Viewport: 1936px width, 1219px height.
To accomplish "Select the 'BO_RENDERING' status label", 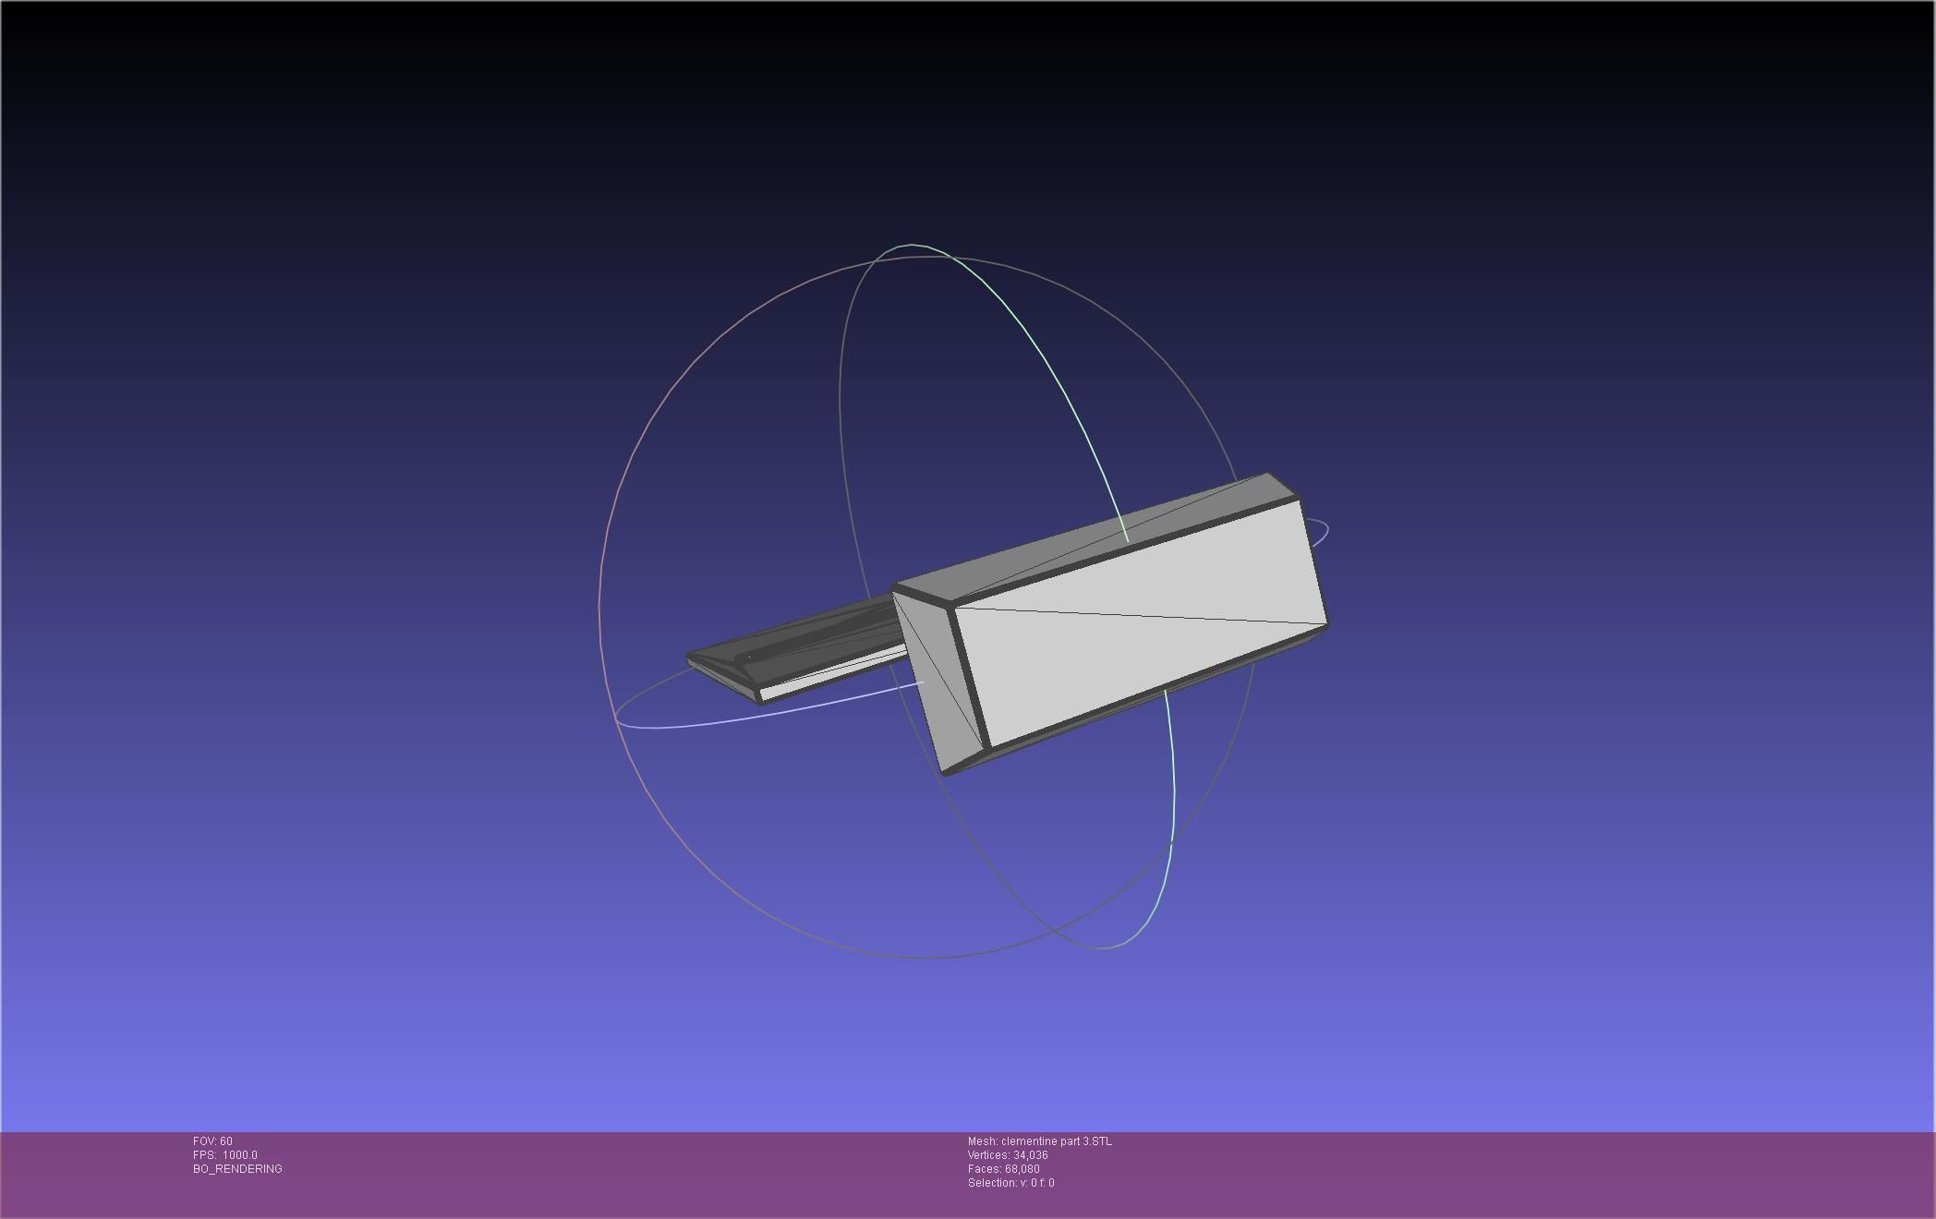I will [x=237, y=1169].
